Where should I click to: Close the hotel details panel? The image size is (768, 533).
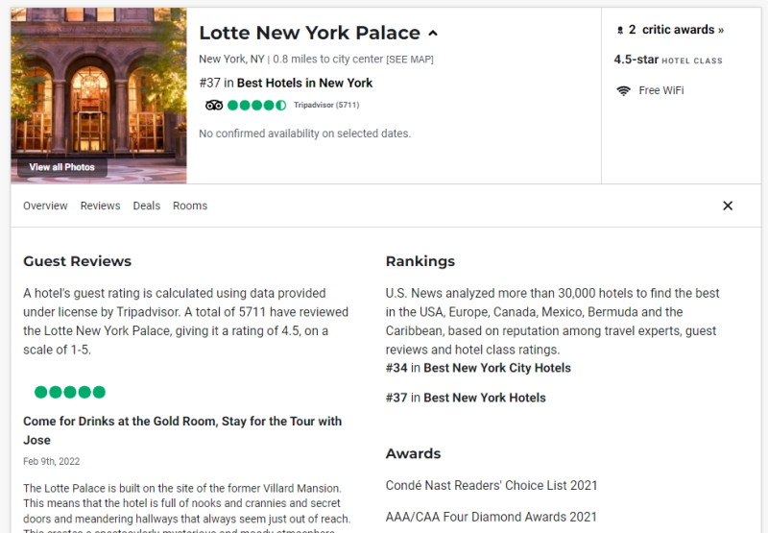(x=728, y=206)
